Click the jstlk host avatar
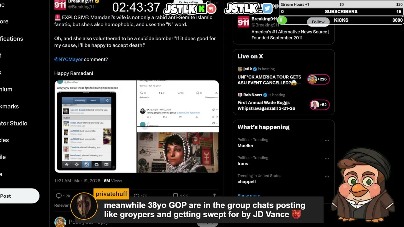The width and height of the screenshot is (404, 227). (x=240, y=69)
